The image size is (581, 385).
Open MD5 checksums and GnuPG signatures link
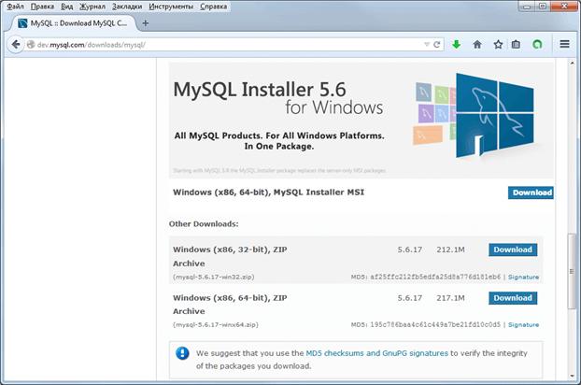pyautogui.click(x=376, y=353)
